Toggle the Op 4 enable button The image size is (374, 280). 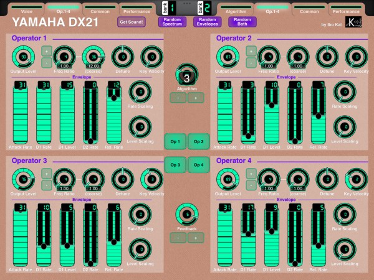coord(198,165)
